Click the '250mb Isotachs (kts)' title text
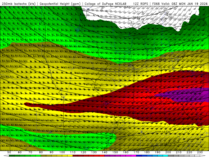The width and height of the screenshot is (209, 157). [19, 4]
